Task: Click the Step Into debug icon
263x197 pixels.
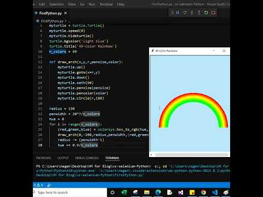Action: (192, 13)
